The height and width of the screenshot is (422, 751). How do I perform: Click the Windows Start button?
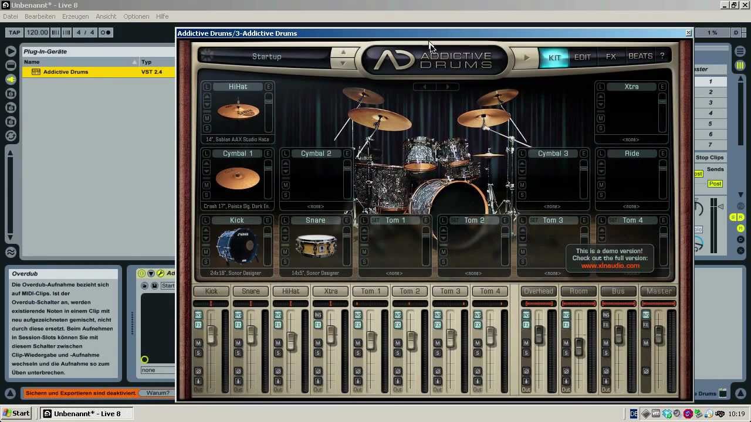coord(16,413)
